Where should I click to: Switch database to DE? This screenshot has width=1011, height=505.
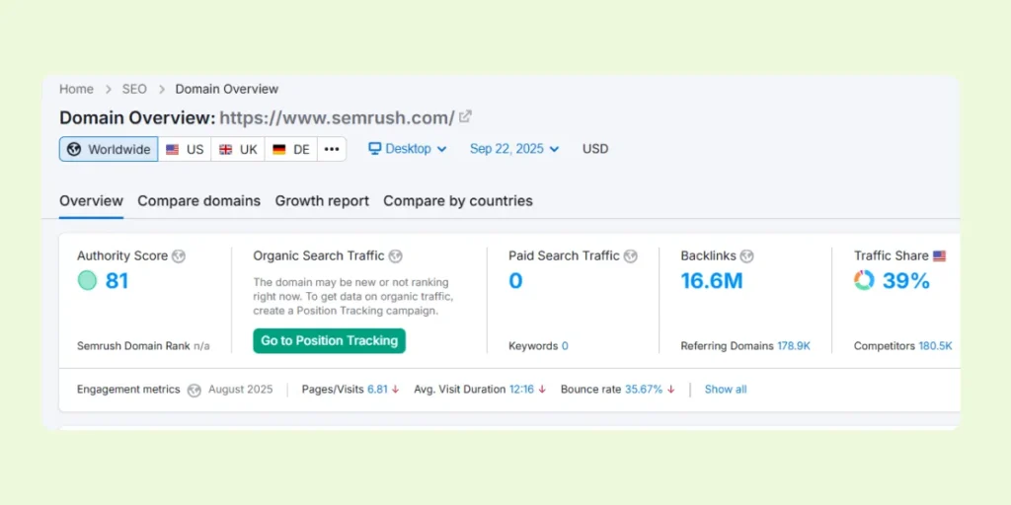[x=291, y=149]
